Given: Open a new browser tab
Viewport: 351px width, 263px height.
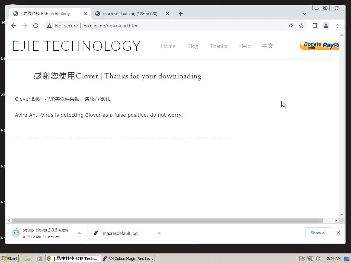Looking at the screenshot, I should point(181,14).
